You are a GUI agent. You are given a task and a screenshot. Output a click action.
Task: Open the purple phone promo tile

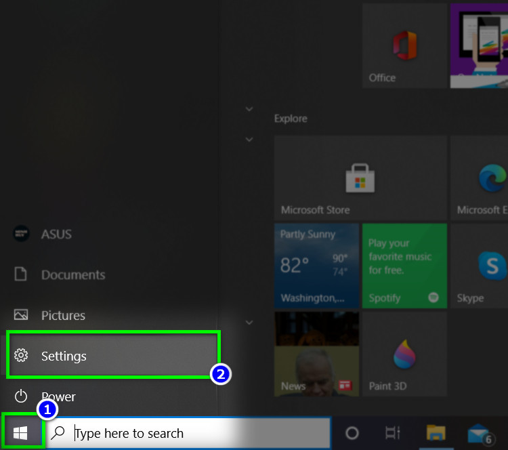(x=479, y=46)
